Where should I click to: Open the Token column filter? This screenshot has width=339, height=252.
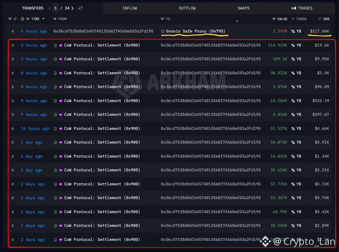[292, 19]
